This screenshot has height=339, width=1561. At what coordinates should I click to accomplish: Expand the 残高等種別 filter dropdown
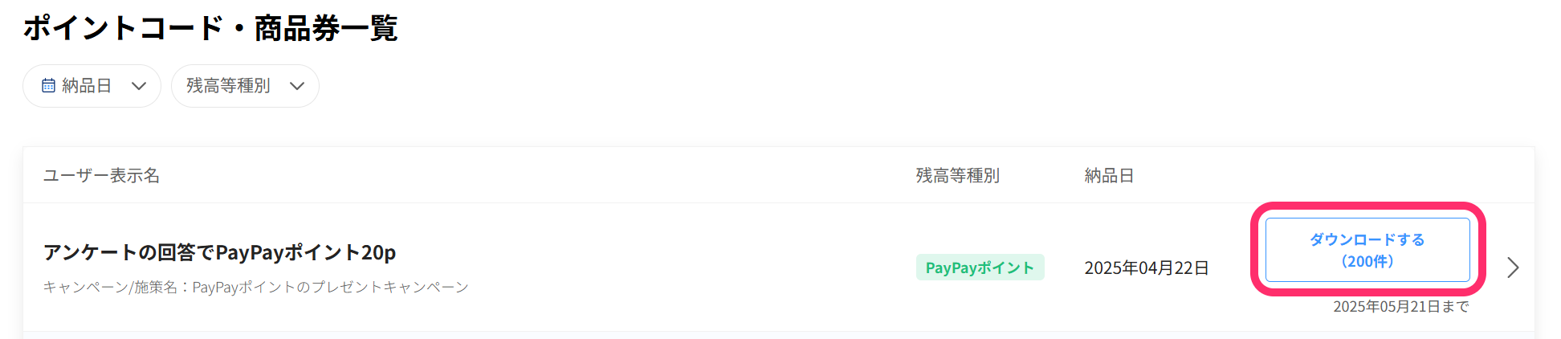[x=245, y=86]
